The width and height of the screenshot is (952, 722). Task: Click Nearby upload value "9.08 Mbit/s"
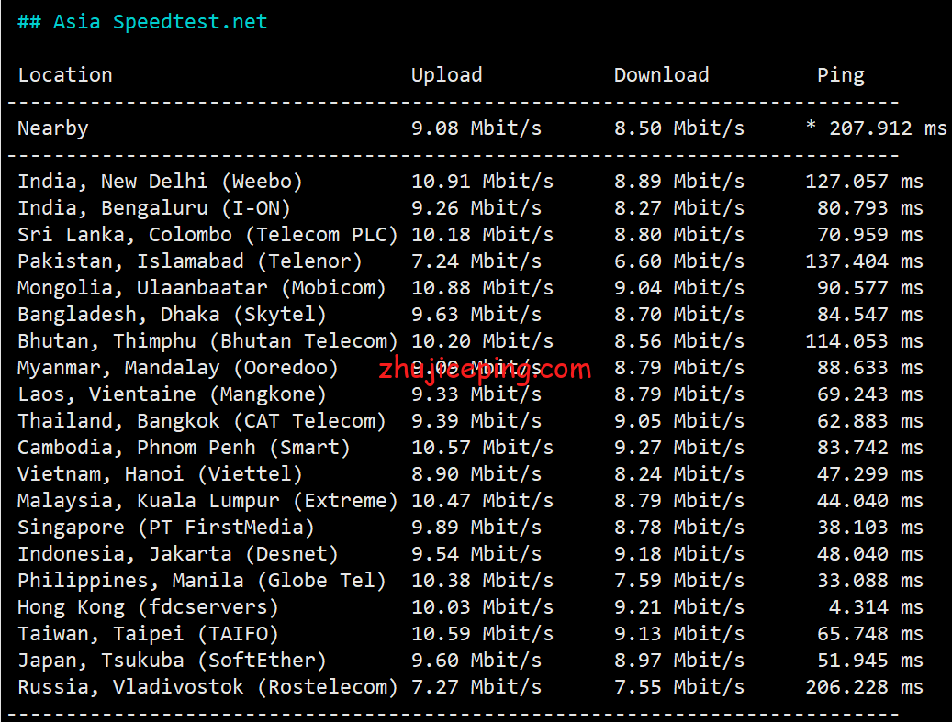(476, 128)
